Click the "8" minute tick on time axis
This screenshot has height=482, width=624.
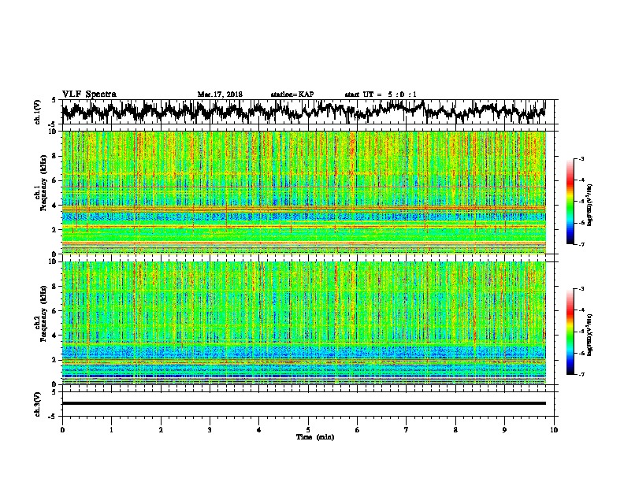point(455,430)
